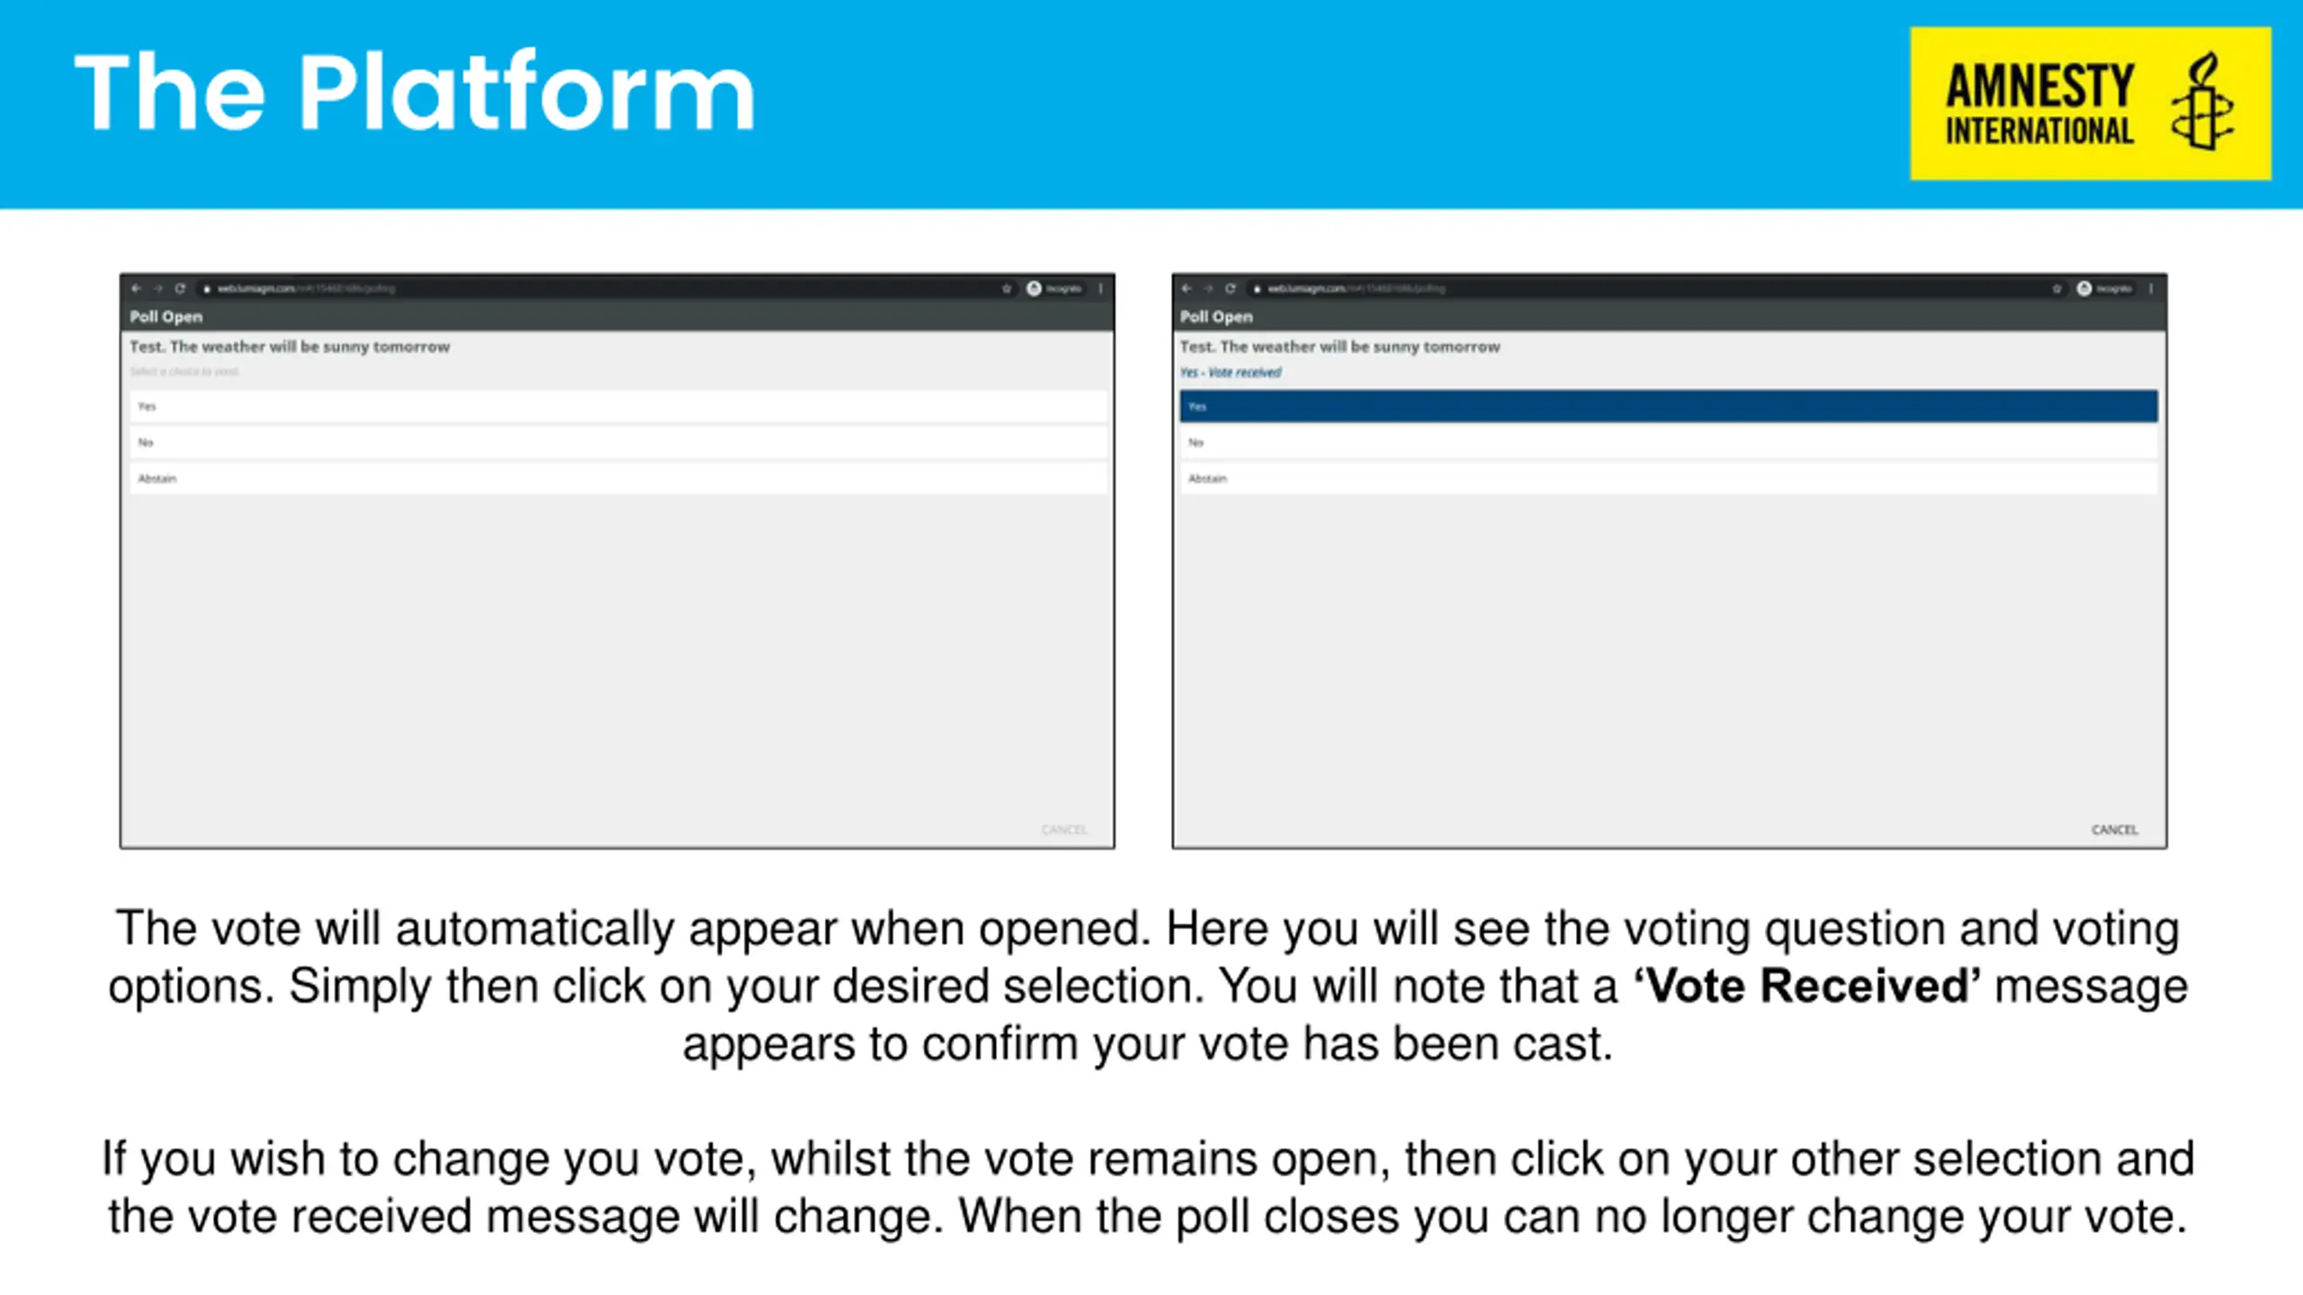Select the Abstain option in left poll
The width and height of the screenshot is (2303, 1295).
pyautogui.click(x=618, y=478)
